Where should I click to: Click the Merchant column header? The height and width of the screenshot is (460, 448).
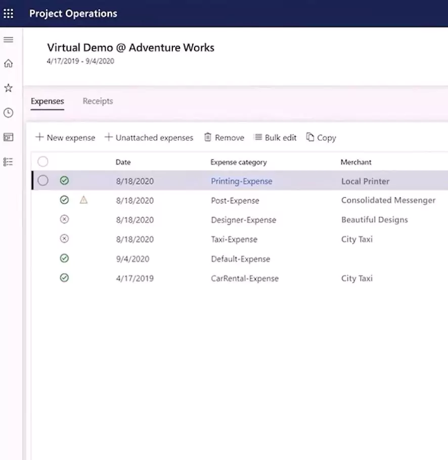click(x=356, y=162)
